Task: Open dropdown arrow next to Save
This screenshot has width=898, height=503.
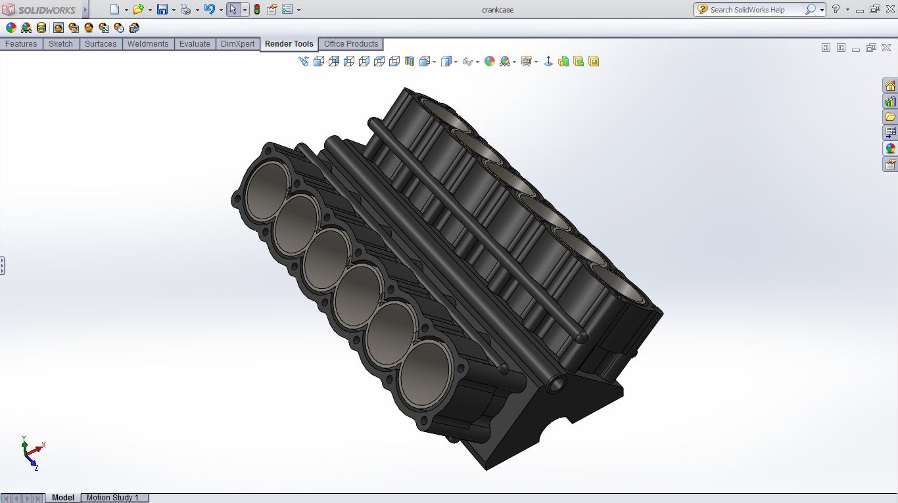Action: (174, 10)
